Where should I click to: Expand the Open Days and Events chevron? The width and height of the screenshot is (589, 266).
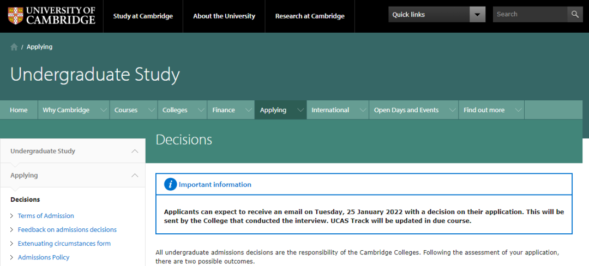452,110
